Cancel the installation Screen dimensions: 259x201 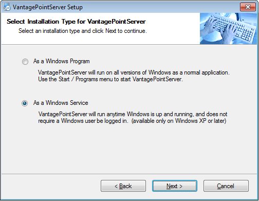(226, 186)
